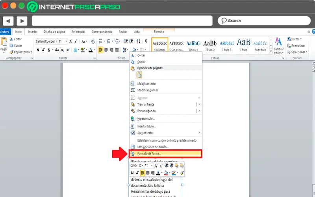Viewport: 315px width, 197px height.
Task: Choose Formato de forma... in the context menu
Action: pyautogui.click(x=165, y=154)
